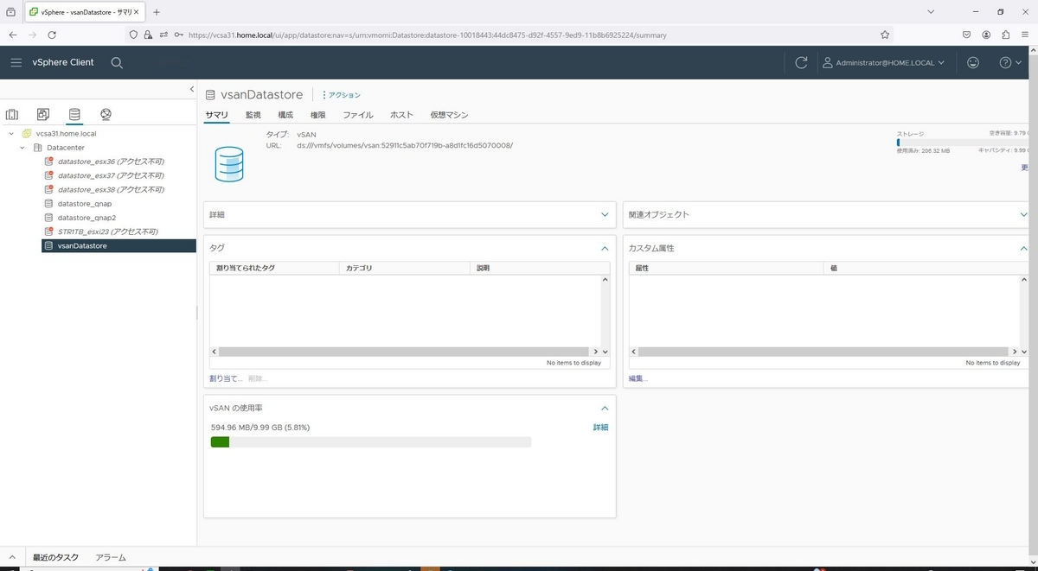Viewport: 1038px width, 571px height.
Task: Switch to VMs and Templates inventory icon
Action: point(43,114)
